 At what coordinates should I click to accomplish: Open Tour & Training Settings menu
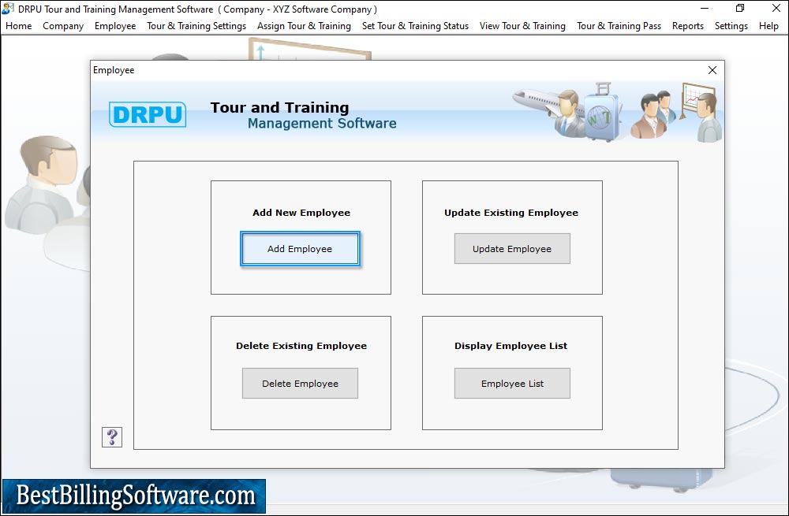(x=196, y=26)
